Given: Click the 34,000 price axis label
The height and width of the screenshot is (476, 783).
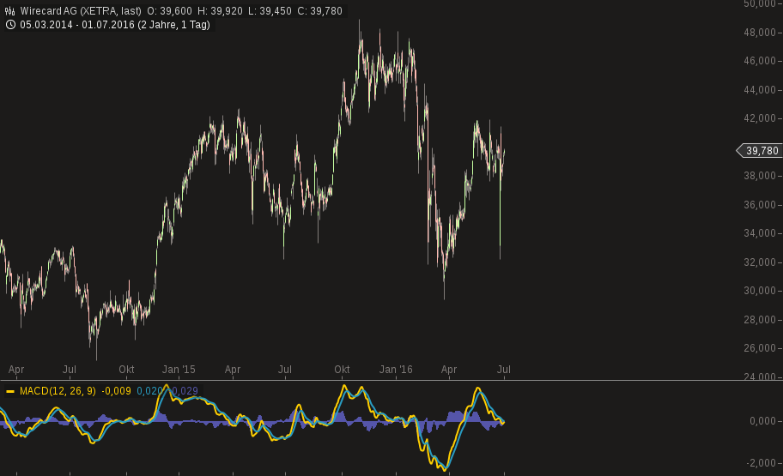Looking at the screenshot, I should coord(760,233).
